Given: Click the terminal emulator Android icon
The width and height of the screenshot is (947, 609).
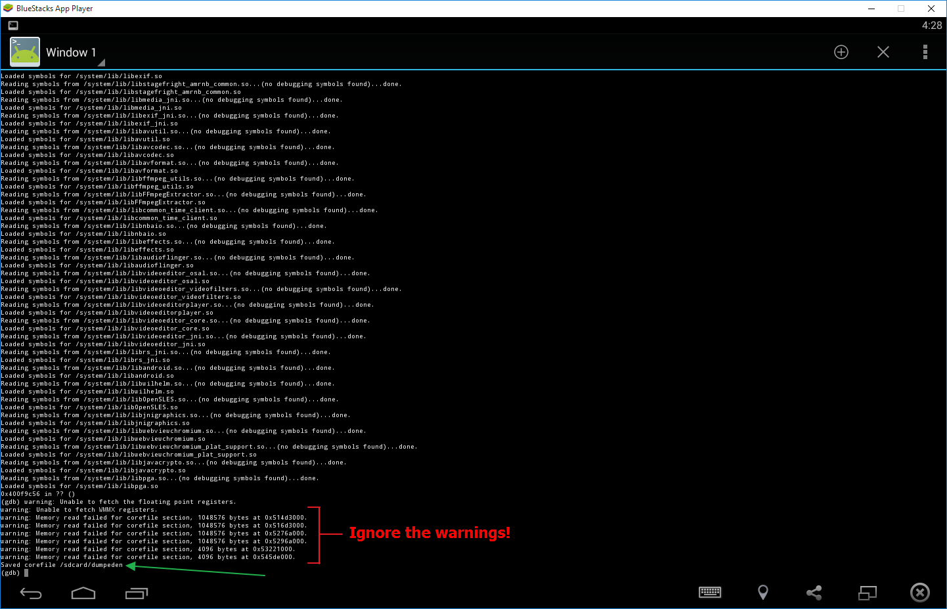Looking at the screenshot, I should coord(25,51).
